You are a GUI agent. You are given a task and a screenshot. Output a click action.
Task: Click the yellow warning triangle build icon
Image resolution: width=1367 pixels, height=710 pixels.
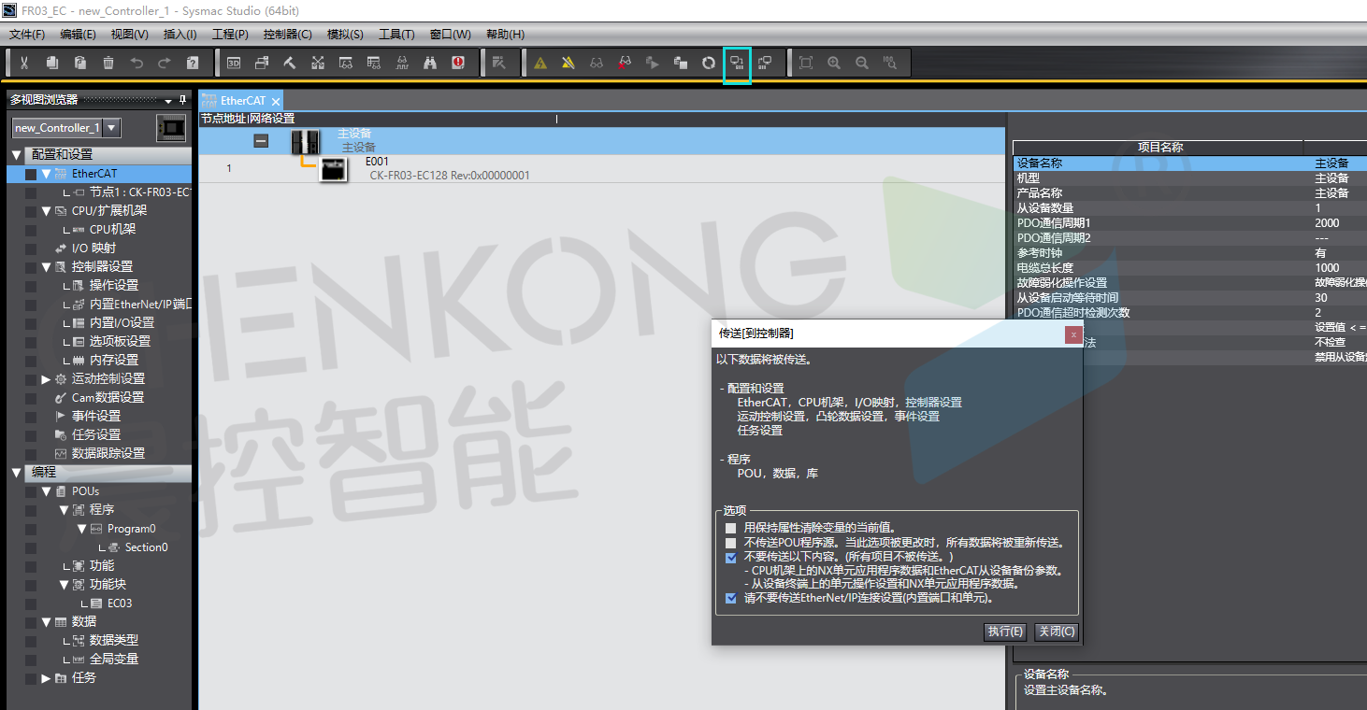point(540,63)
